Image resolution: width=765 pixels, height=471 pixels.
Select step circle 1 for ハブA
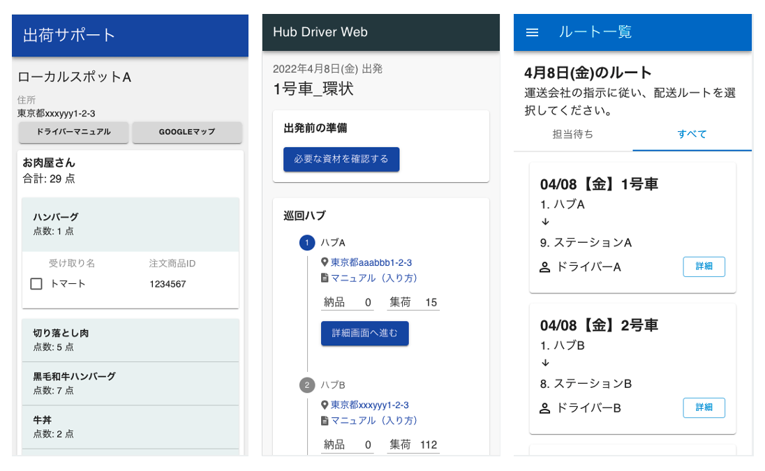[307, 242]
